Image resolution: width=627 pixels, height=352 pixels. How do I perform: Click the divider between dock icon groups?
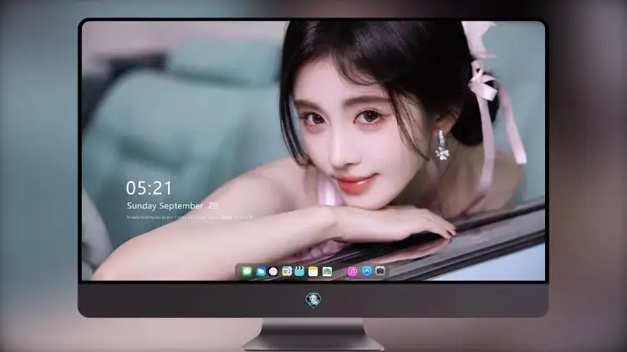(x=340, y=272)
